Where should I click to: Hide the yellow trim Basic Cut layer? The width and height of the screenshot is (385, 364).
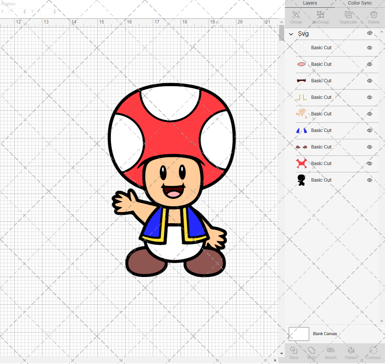pyautogui.click(x=370, y=97)
